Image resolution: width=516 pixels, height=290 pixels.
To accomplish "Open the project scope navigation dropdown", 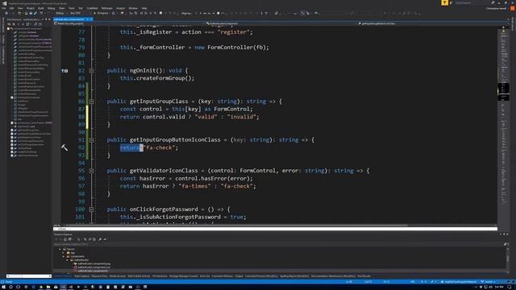I will pyautogui.click(x=130, y=23).
